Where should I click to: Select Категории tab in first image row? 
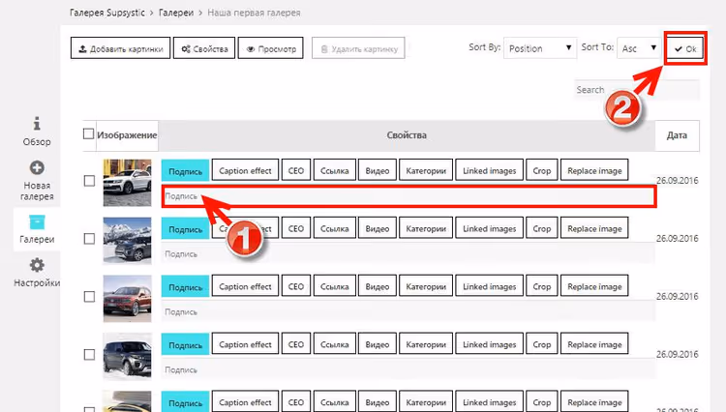pos(426,170)
